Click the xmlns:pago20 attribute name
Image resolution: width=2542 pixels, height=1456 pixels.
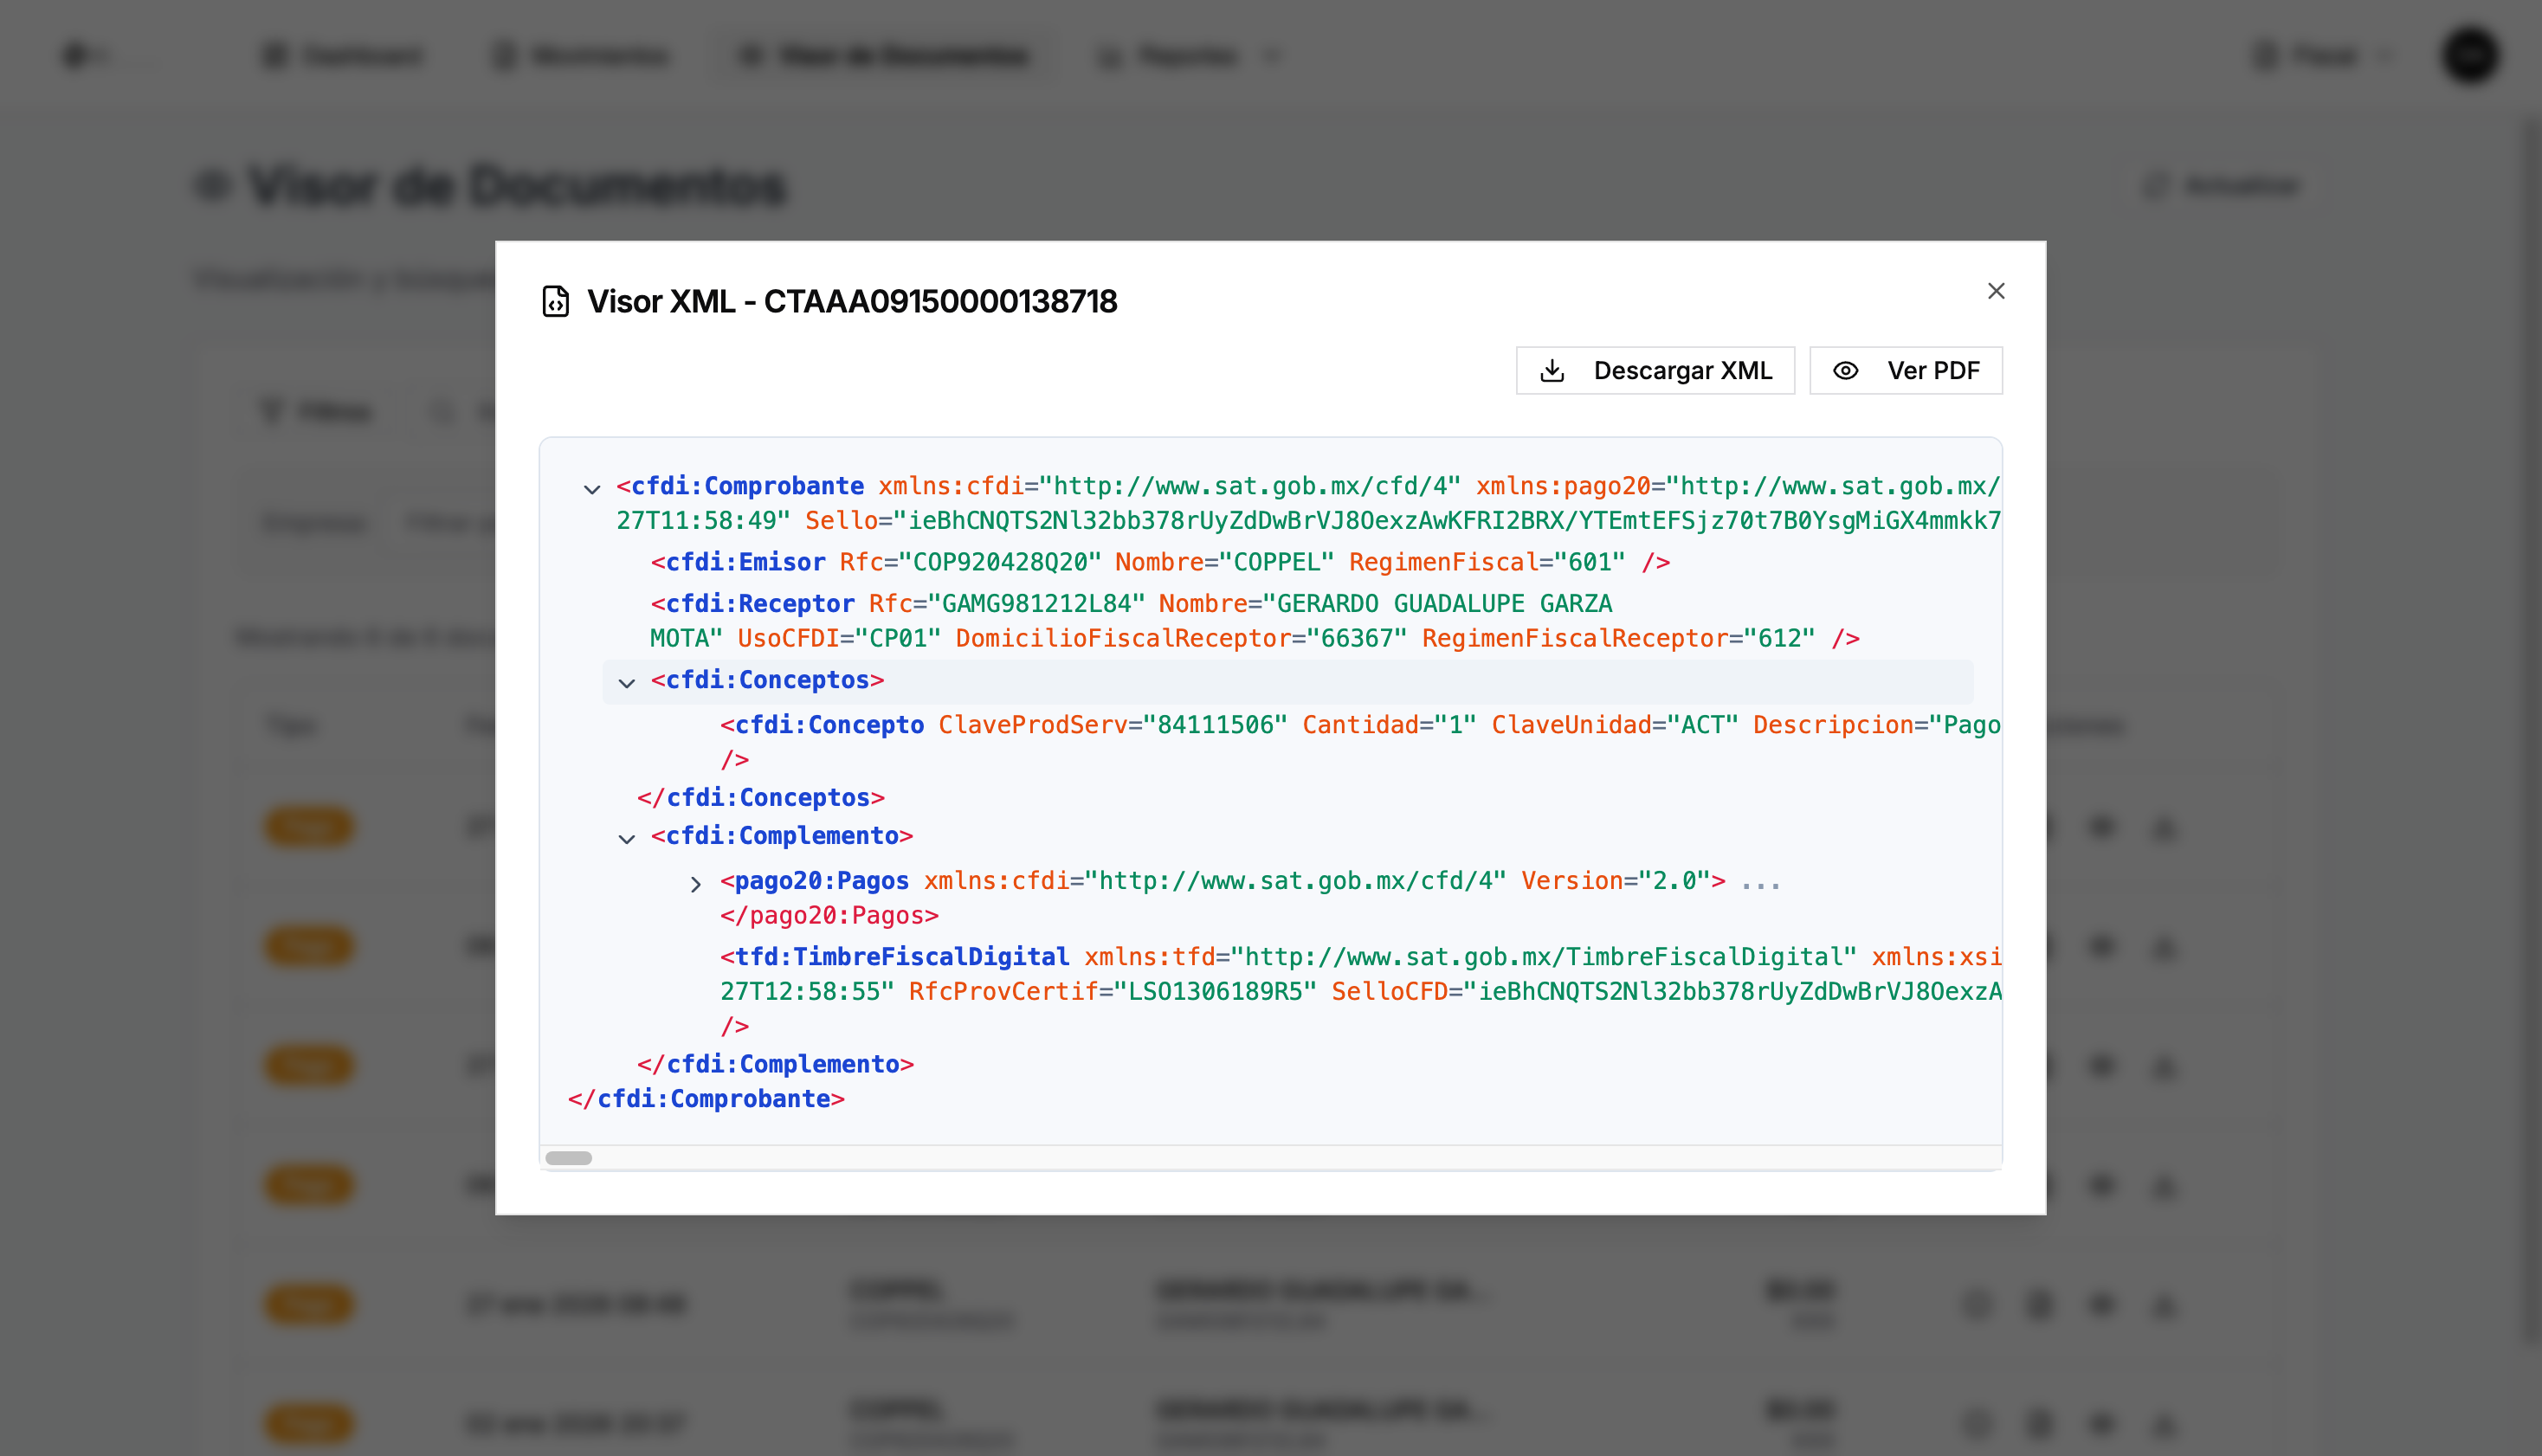(x=1563, y=486)
